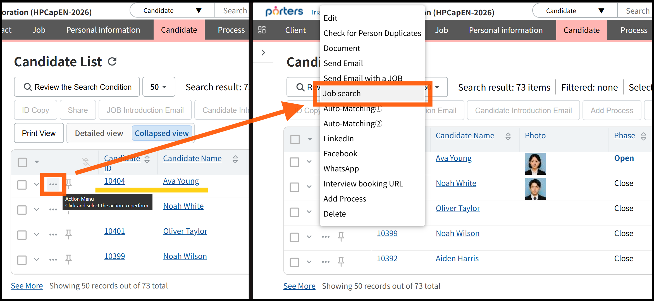Click Ava Young's photo thumbnail
This screenshot has height=301, width=654.
tap(535, 164)
